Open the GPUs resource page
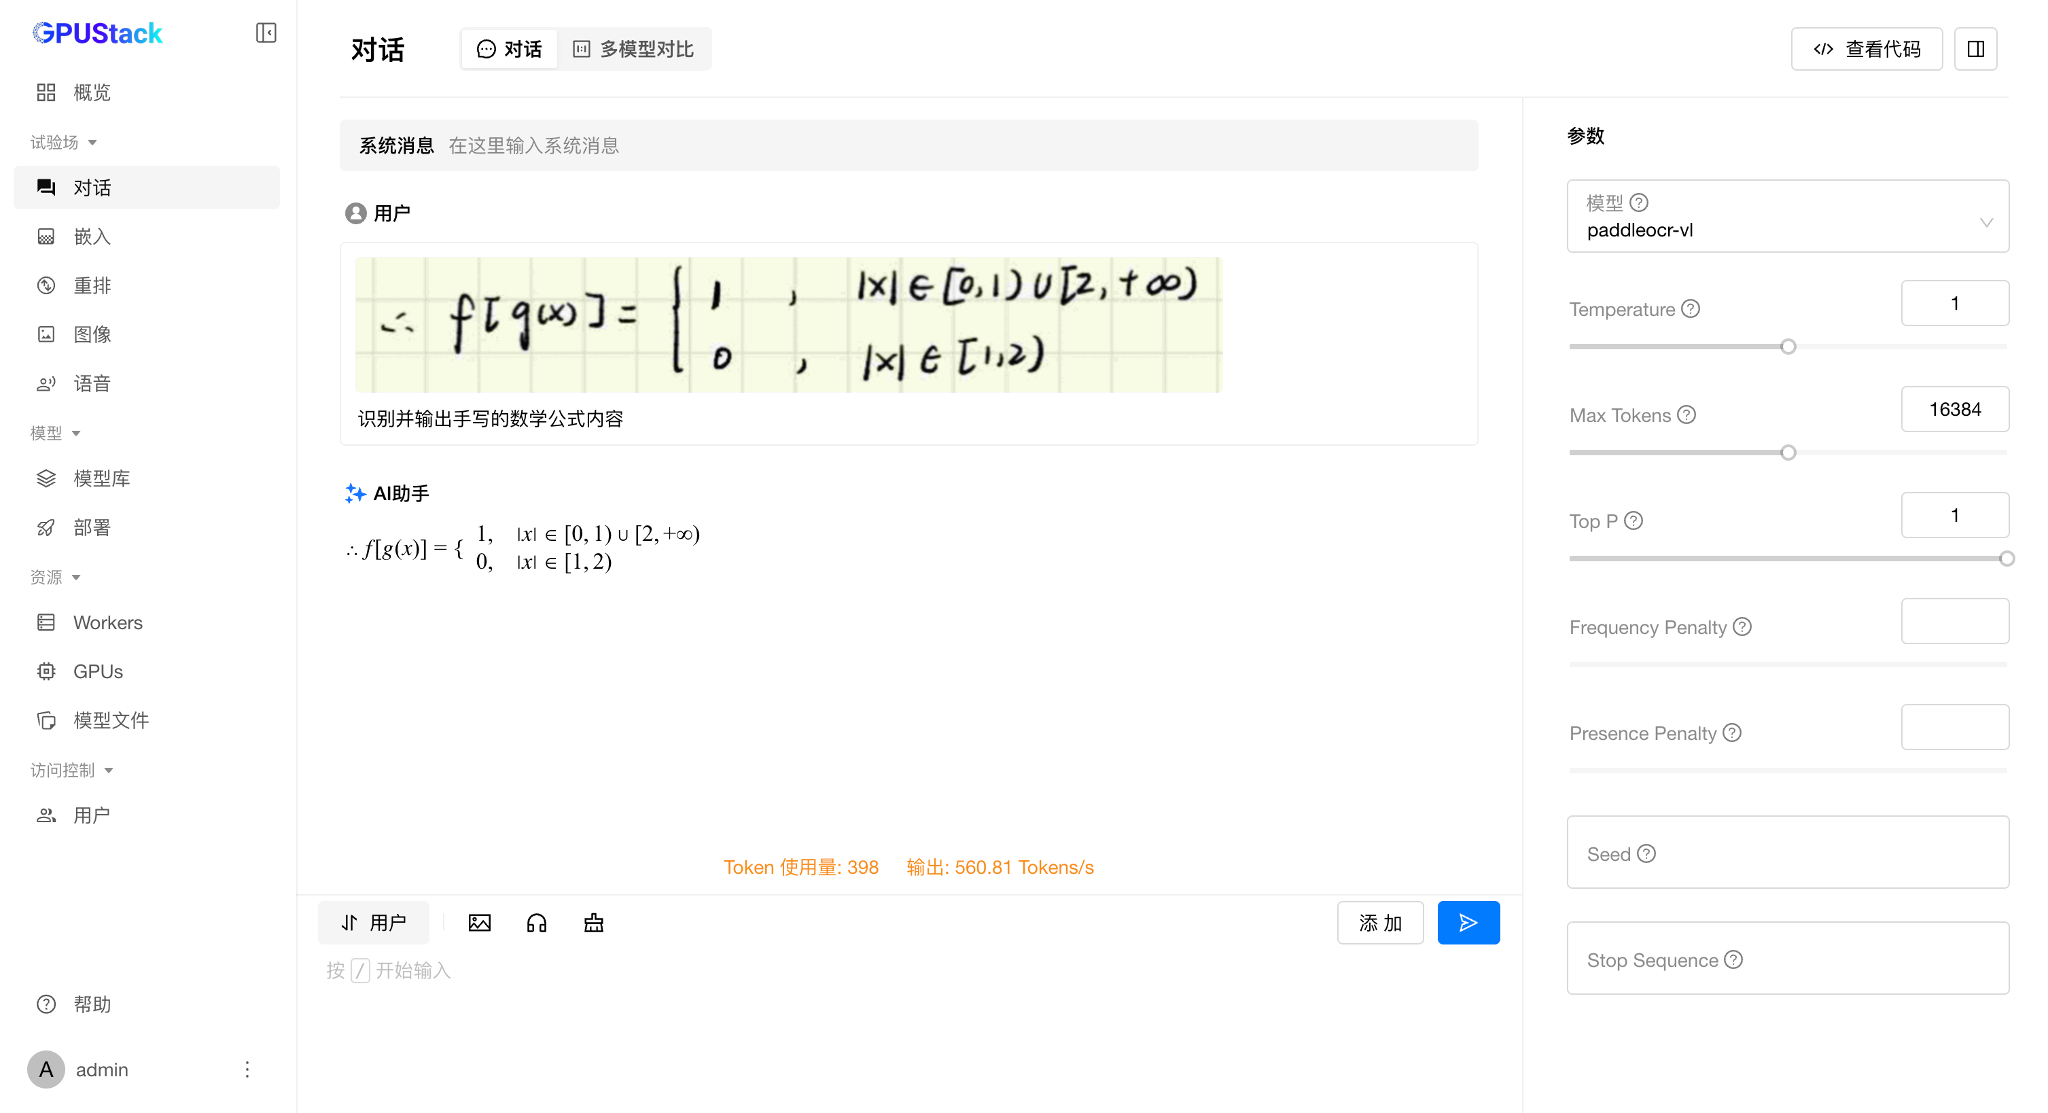 (98, 671)
